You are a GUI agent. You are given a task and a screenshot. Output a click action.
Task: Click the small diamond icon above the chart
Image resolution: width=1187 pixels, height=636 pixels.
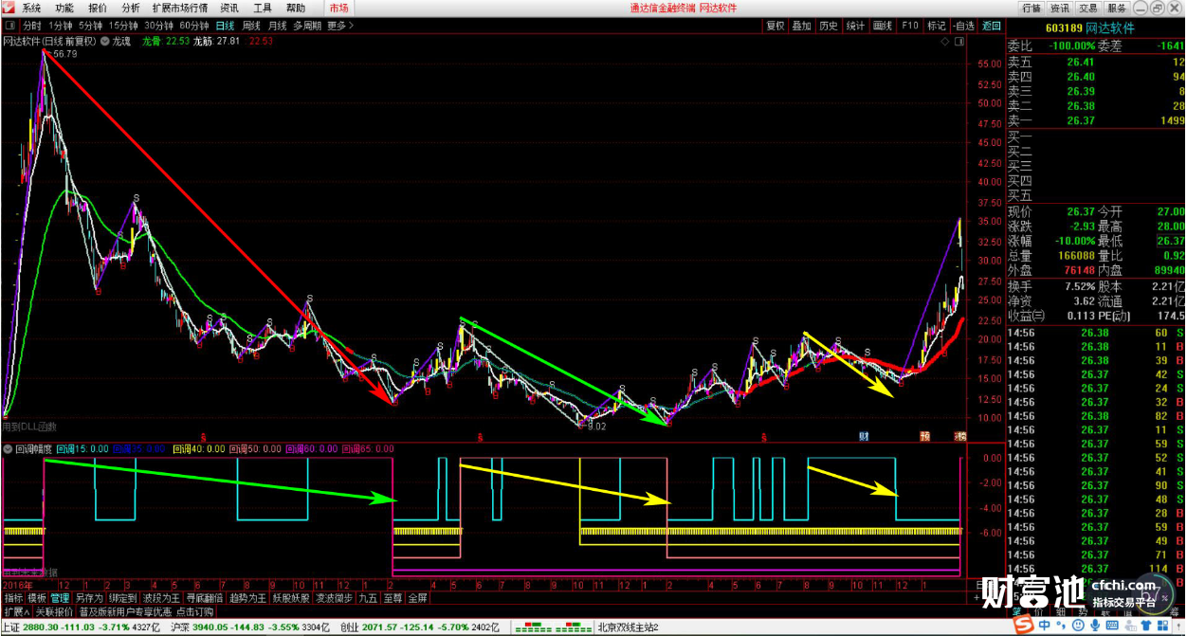tap(944, 42)
